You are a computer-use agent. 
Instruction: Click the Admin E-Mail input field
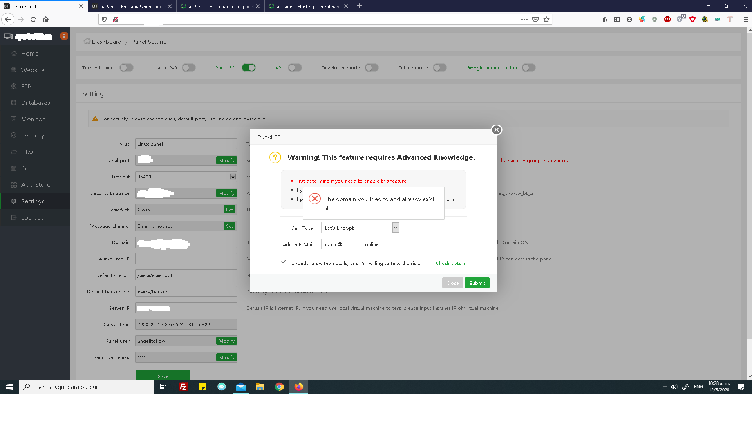coord(383,244)
